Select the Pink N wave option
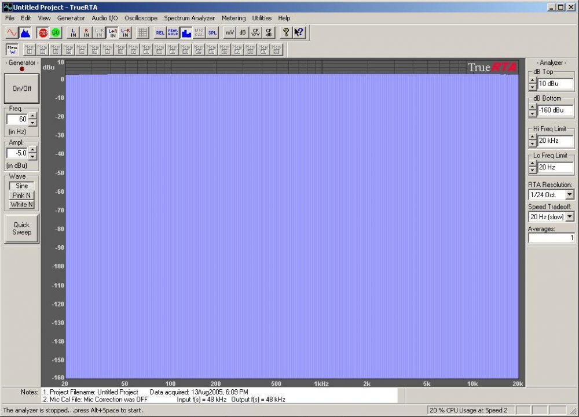The width and height of the screenshot is (579, 417). click(22, 195)
